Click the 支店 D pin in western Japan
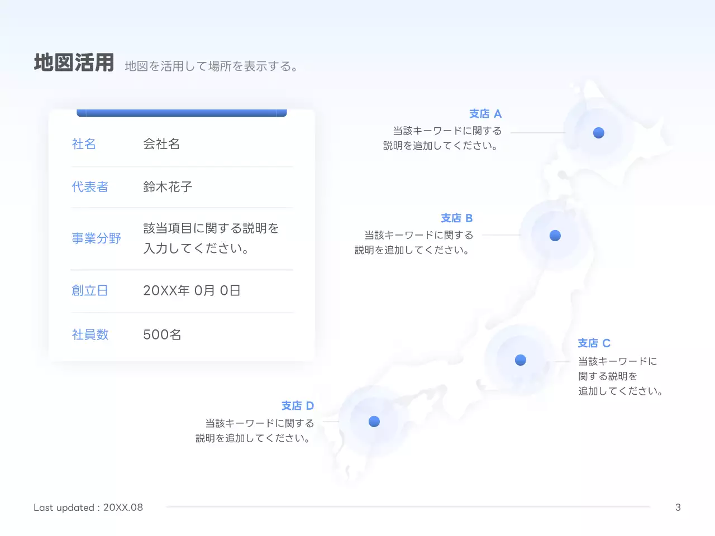Image resolution: width=715 pixels, height=536 pixels. (x=374, y=422)
